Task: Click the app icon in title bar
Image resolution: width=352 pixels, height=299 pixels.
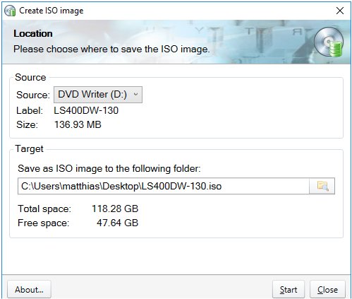Action: (10, 11)
